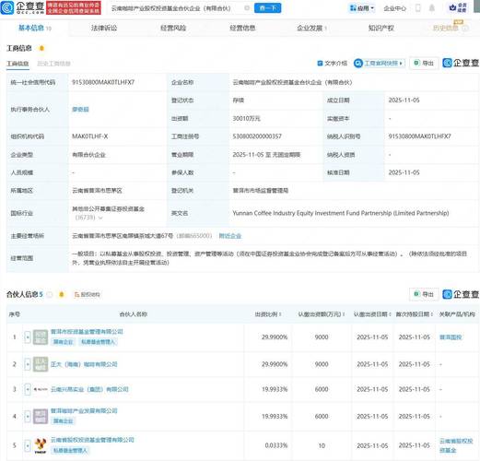Select the 历史工商信息 sub-tab
Screen dimensions: 480x461
tap(53, 64)
